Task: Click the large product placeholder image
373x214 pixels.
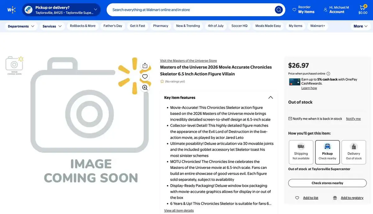Action: click(90, 121)
